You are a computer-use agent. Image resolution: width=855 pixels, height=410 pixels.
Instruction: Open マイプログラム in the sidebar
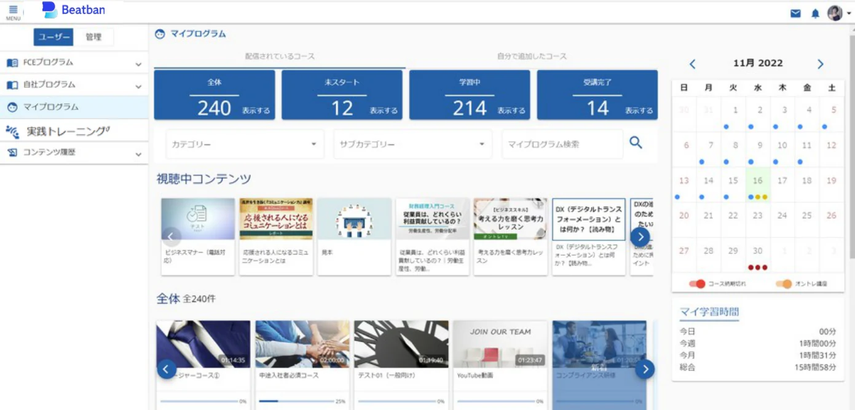74,107
